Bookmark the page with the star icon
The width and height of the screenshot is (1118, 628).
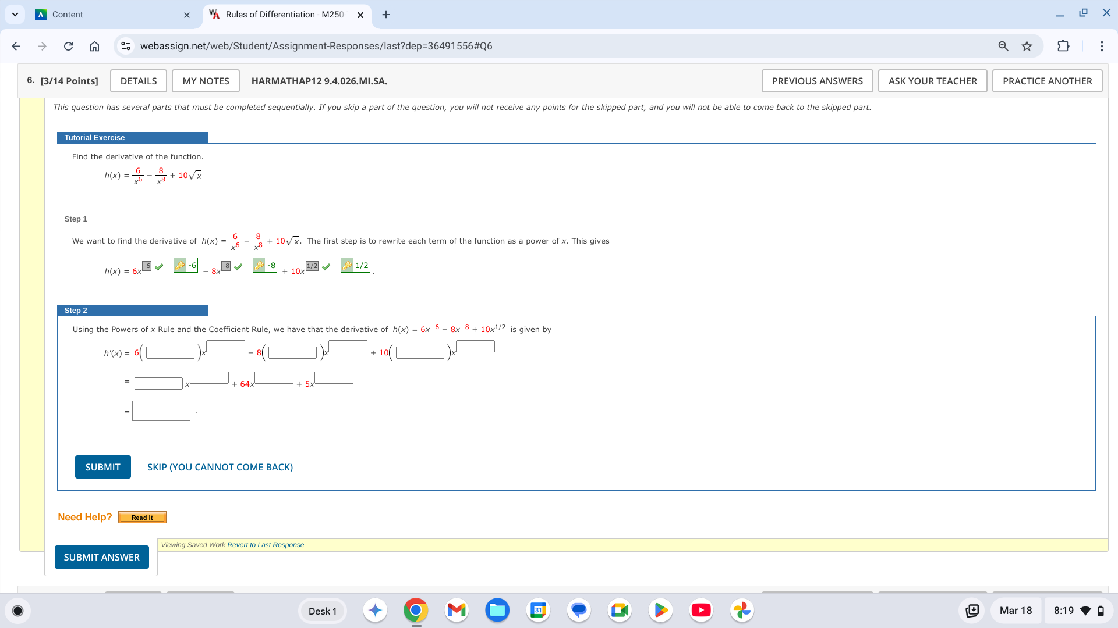[x=1027, y=46]
